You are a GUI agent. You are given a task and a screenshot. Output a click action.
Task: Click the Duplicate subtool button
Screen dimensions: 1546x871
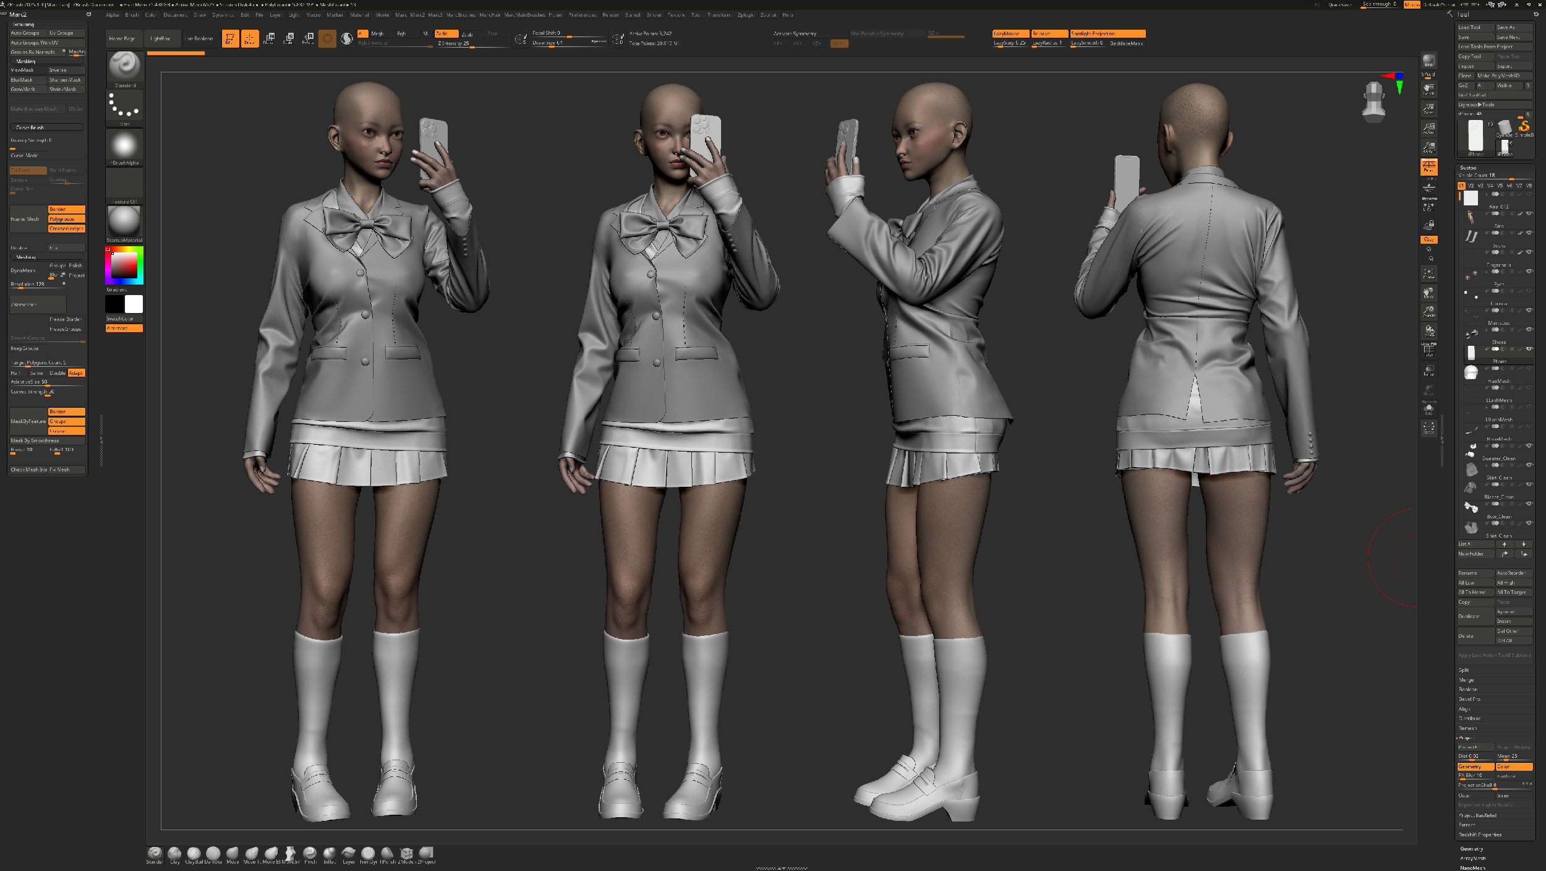(1476, 616)
